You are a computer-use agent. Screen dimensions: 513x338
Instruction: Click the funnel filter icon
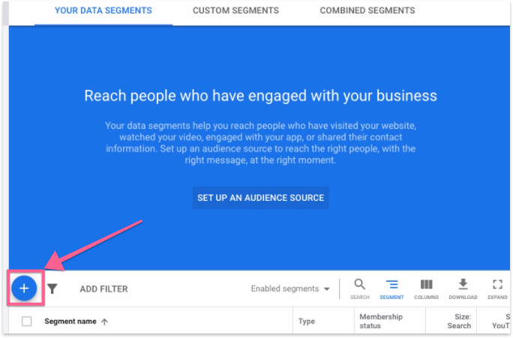(52, 289)
